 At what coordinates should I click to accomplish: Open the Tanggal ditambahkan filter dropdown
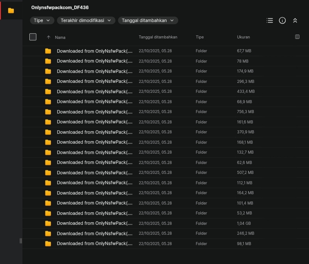click(x=148, y=20)
